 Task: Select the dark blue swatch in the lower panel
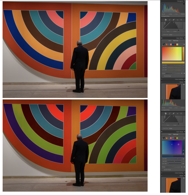pos(173,138)
